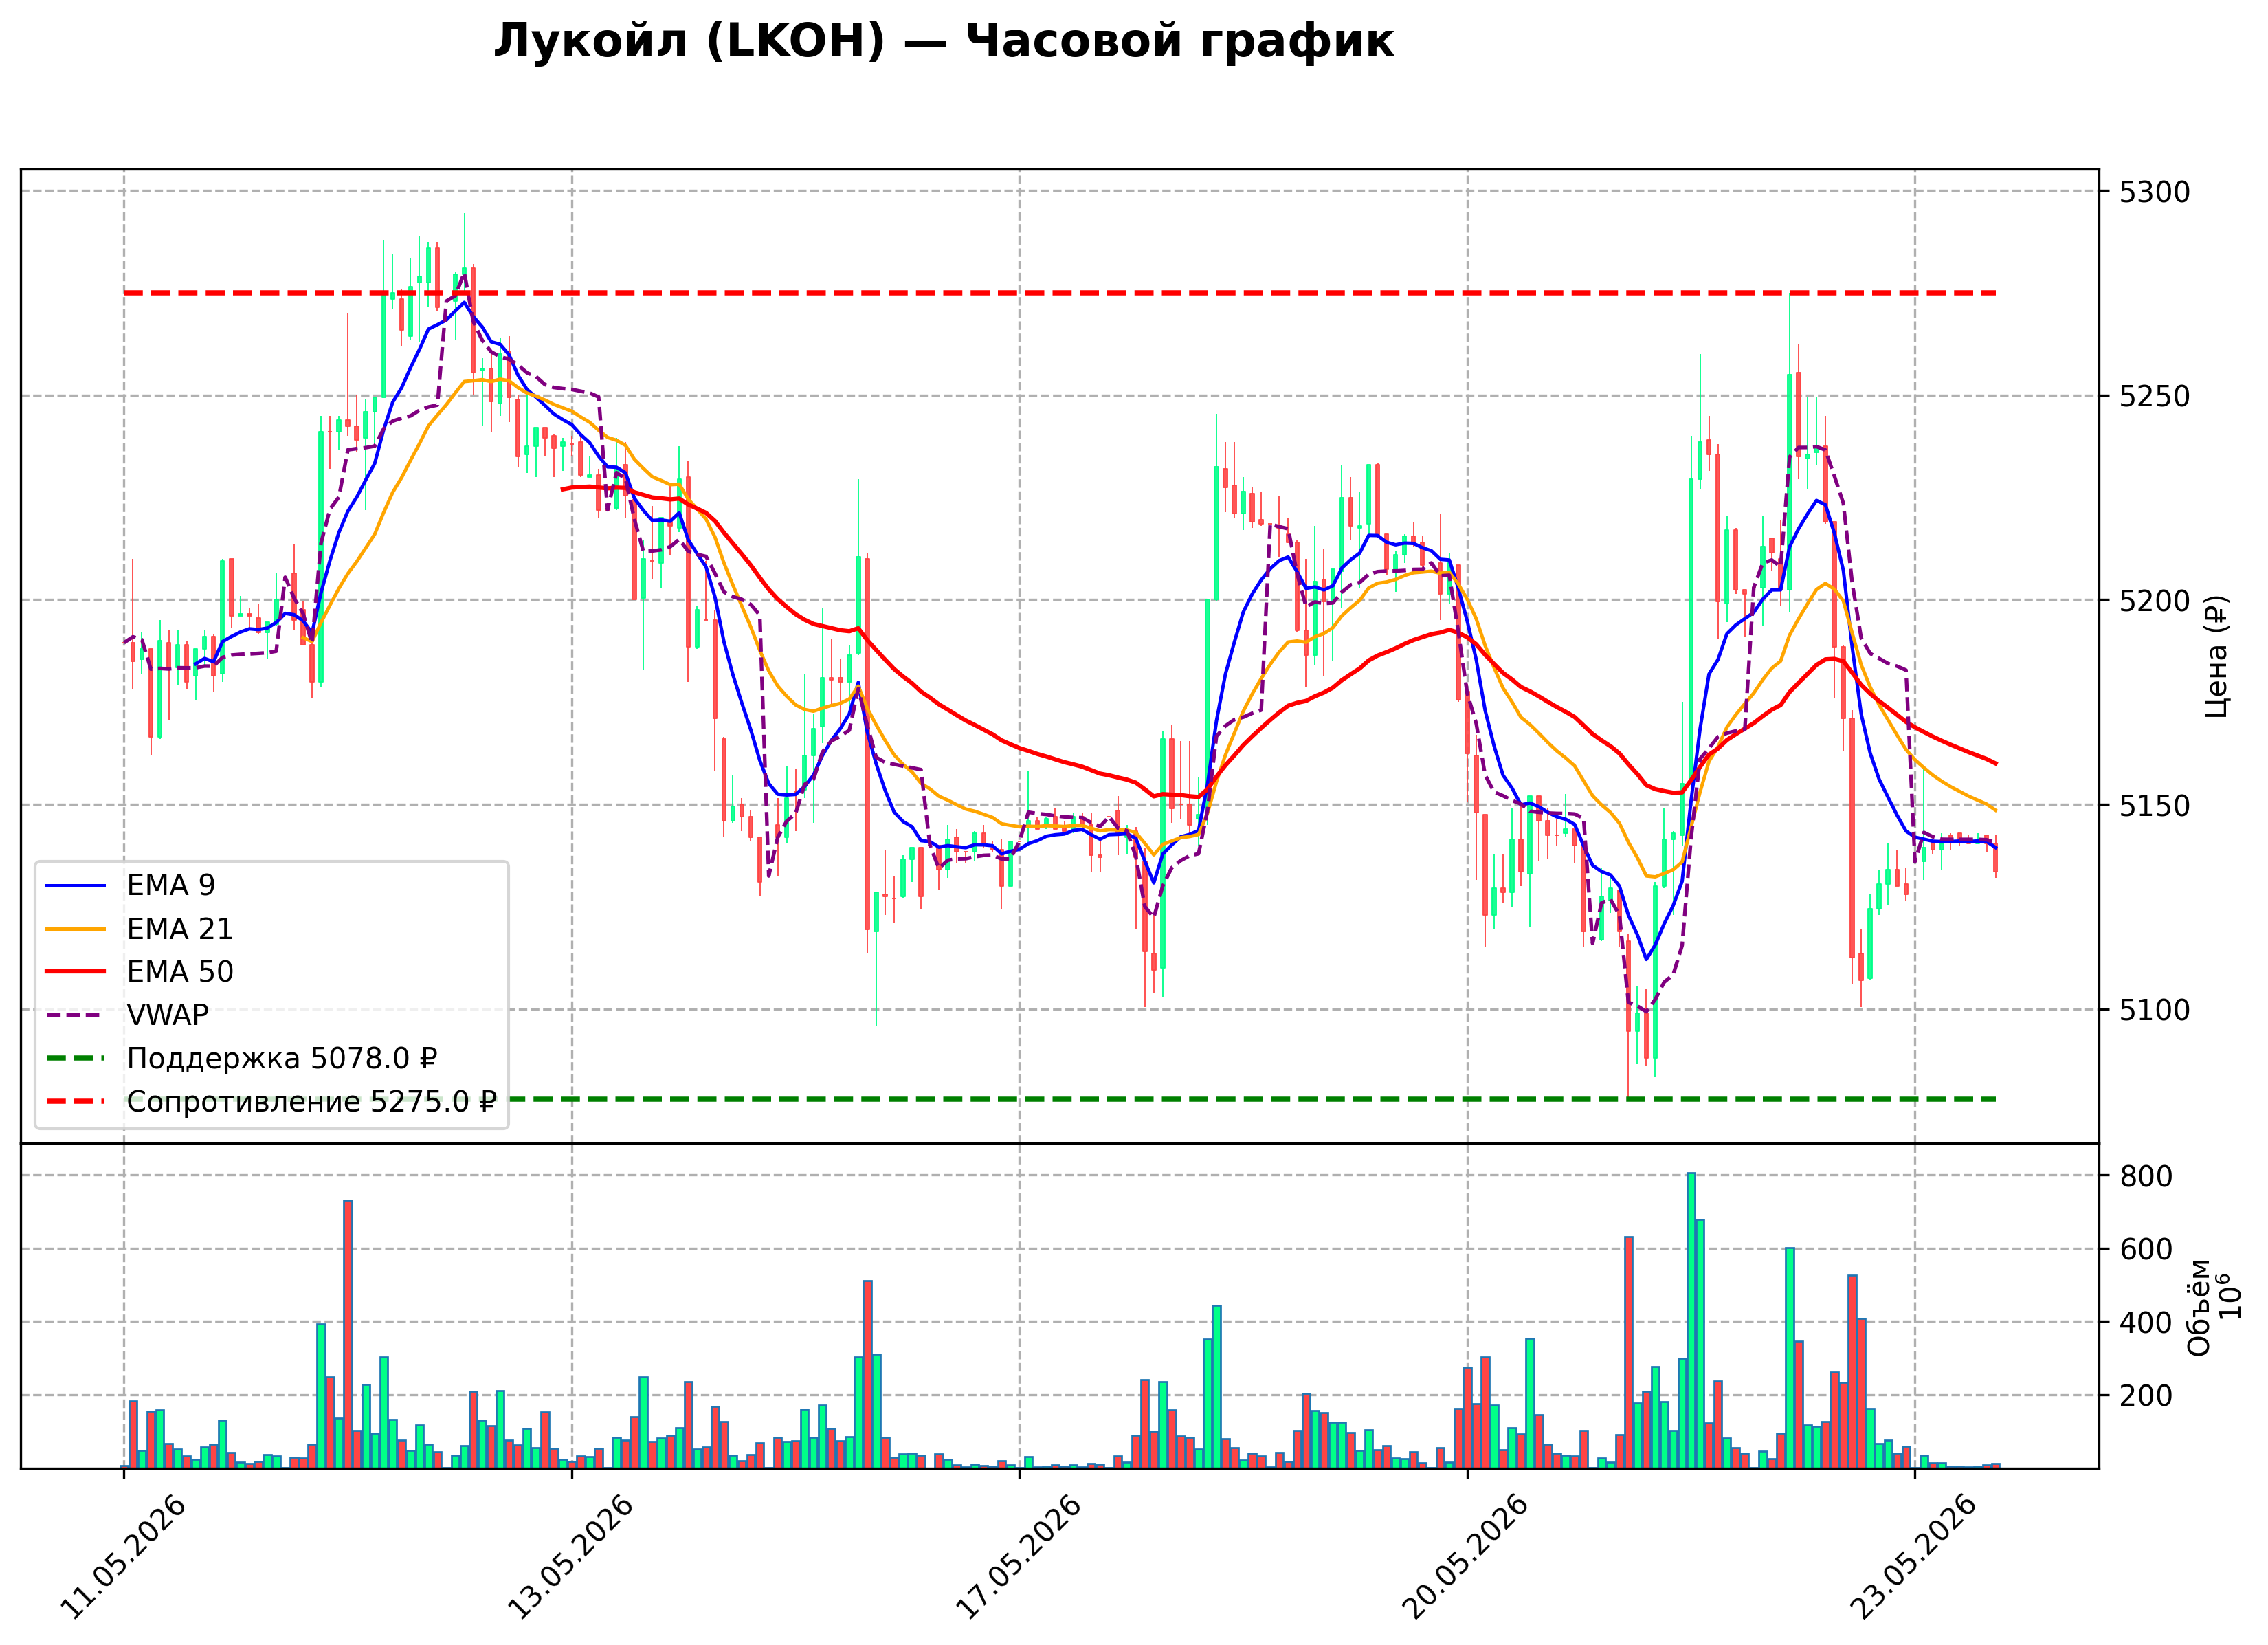Click the 5250 price axis tick label
This screenshot has width=2268, height=1645.
(2155, 397)
